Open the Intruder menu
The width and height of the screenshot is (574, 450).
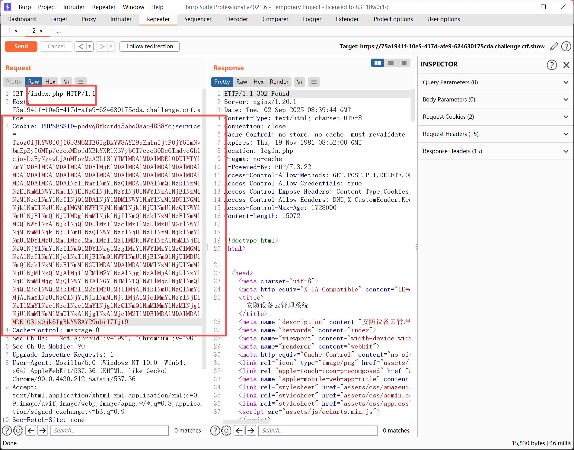74,7
